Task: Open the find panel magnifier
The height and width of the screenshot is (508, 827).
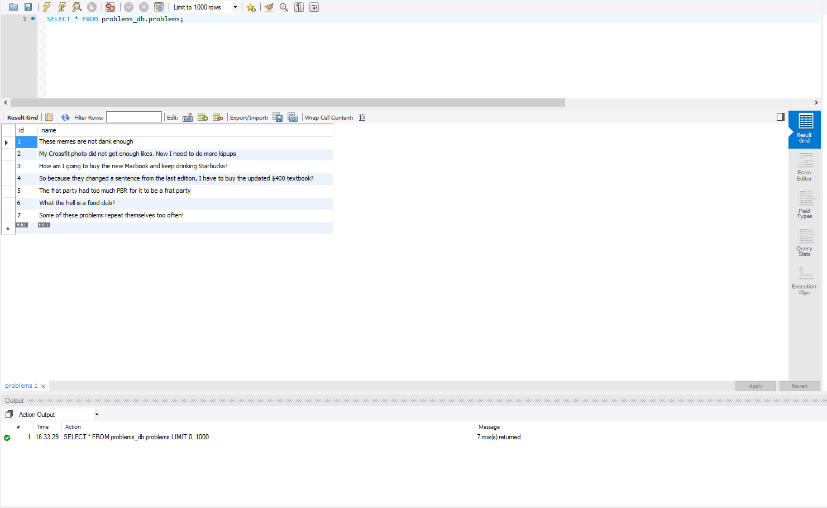Action: (x=284, y=7)
